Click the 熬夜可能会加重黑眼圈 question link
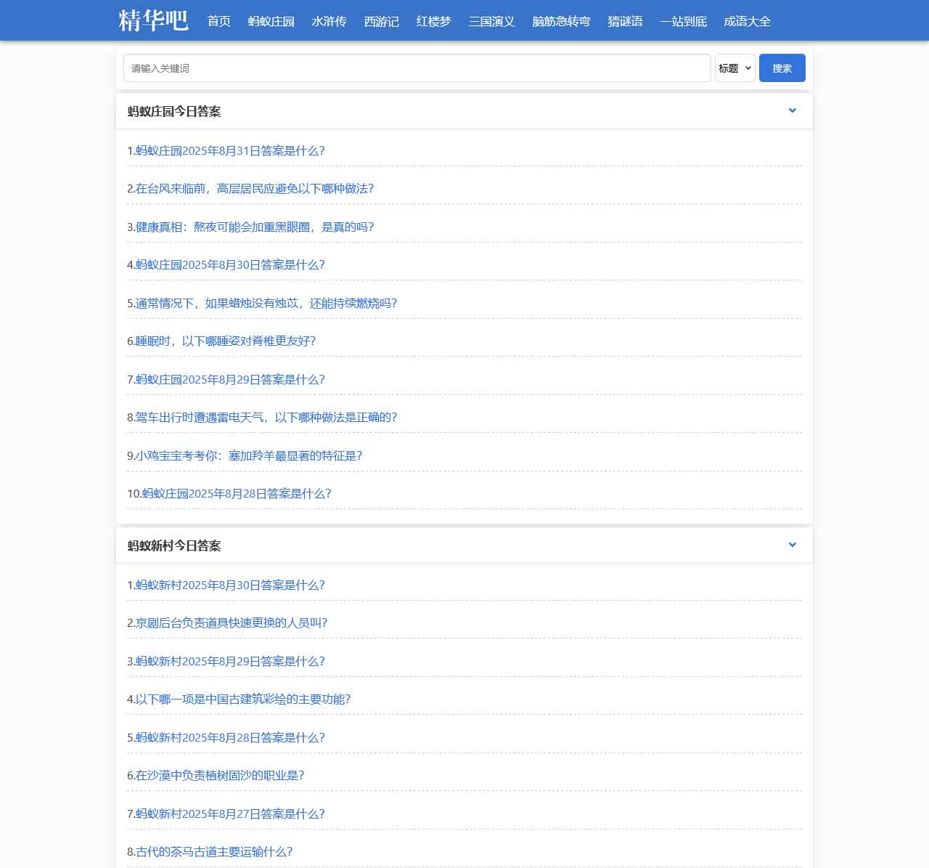Screen dimensions: 929x868 [x=250, y=227]
